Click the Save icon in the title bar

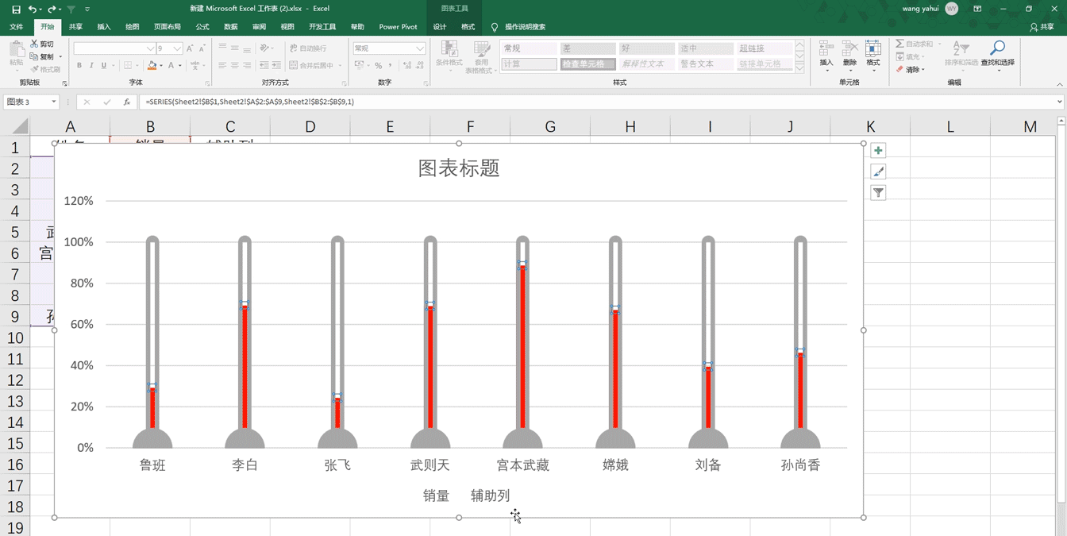tap(16, 9)
